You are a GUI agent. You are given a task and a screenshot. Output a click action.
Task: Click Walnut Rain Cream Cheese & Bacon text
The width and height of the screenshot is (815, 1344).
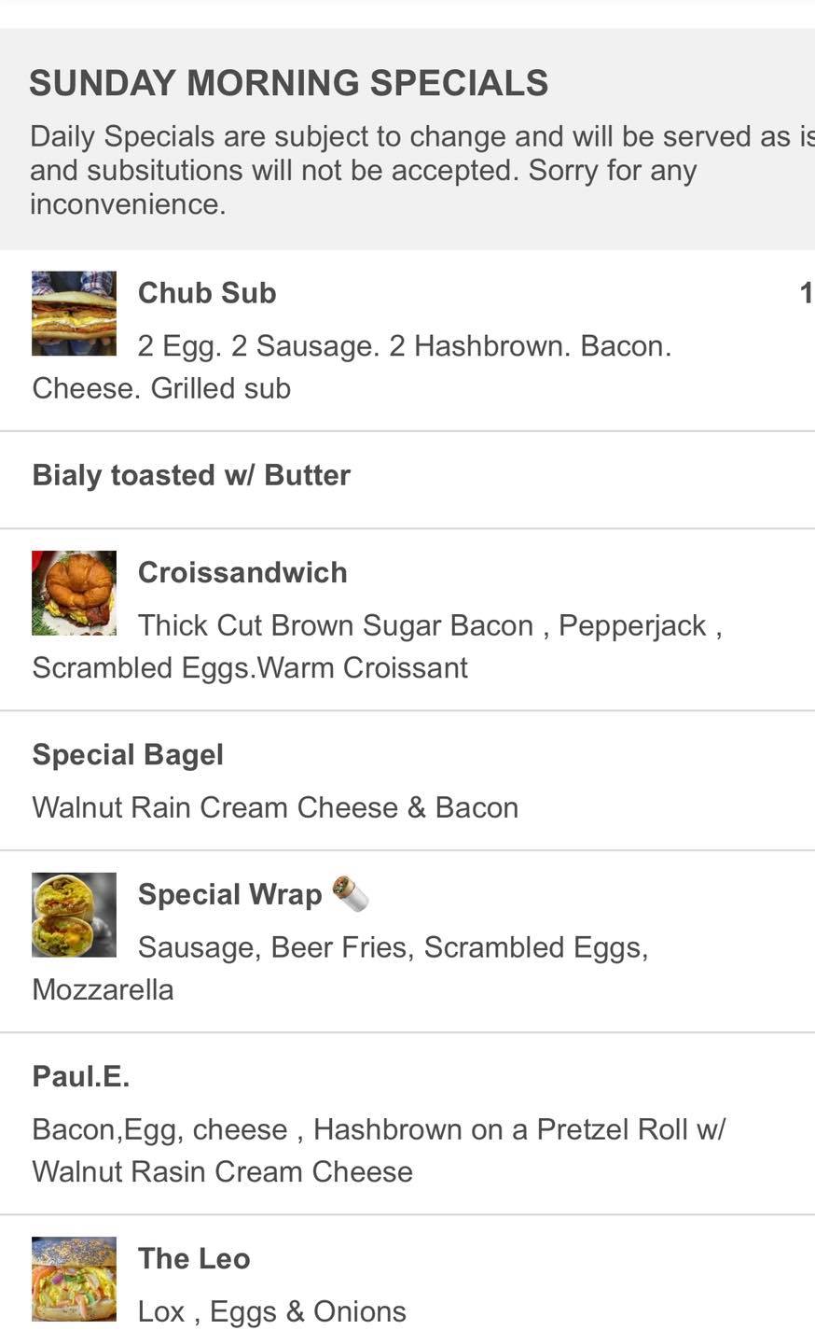tap(275, 807)
